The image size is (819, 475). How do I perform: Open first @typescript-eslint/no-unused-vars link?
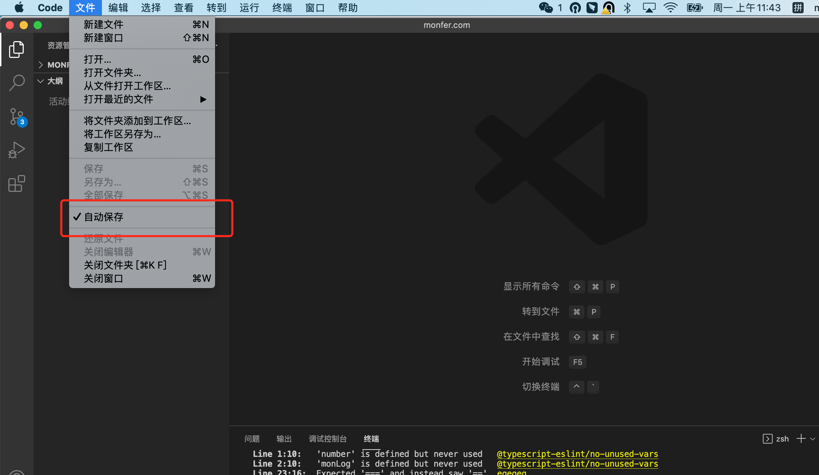(577, 454)
